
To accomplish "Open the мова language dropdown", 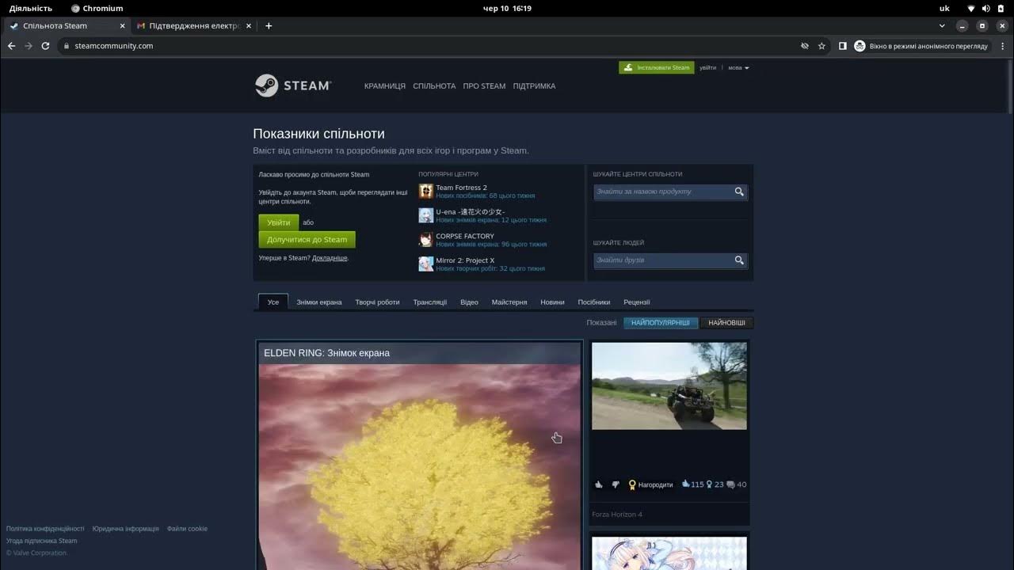I will tap(738, 68).
